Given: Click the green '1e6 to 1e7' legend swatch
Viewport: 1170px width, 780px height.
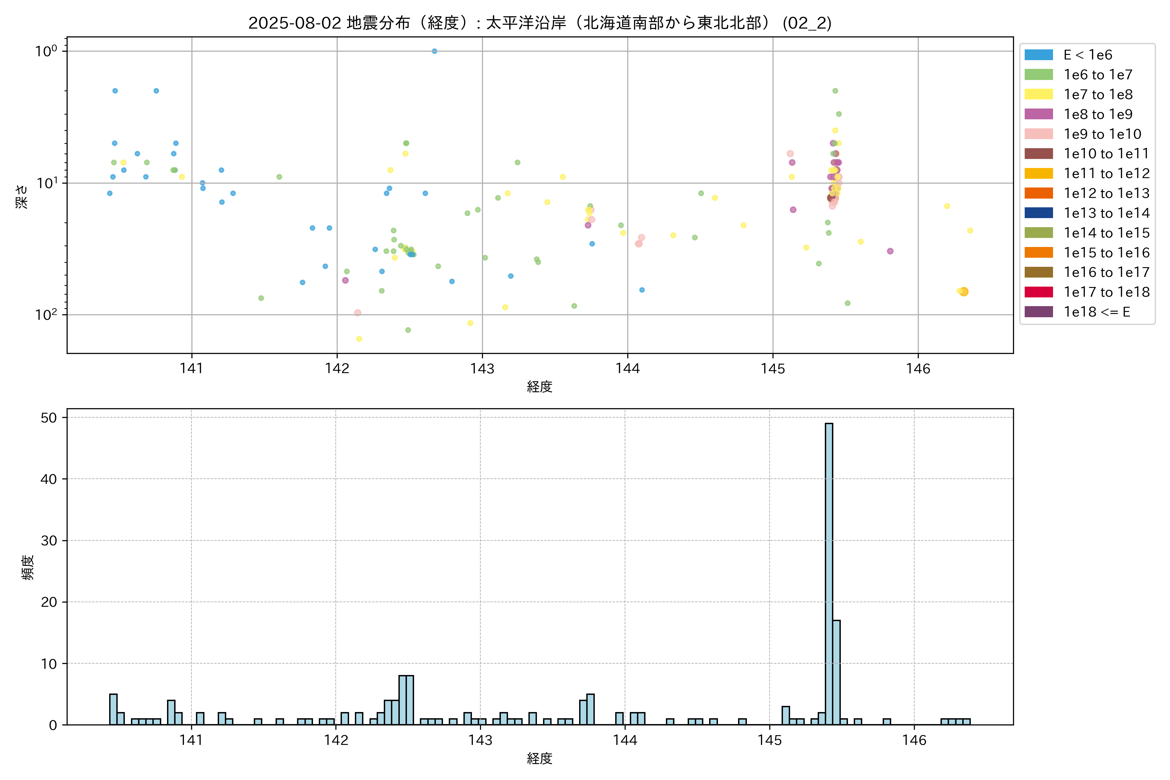Looking at the screenshot, I should (1038, 75).
